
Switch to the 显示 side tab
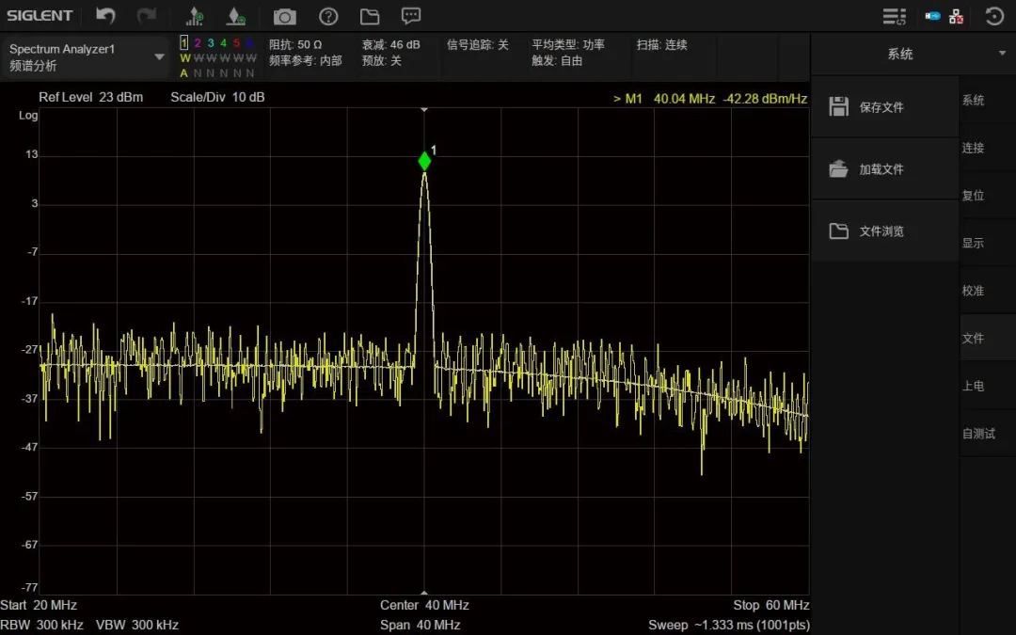(974, 243)
